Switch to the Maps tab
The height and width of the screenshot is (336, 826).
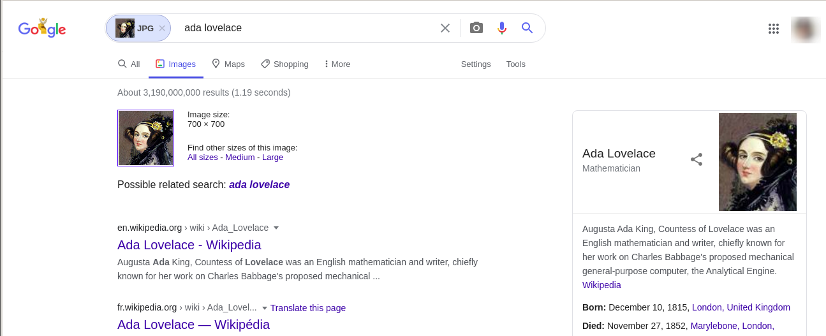228,64
